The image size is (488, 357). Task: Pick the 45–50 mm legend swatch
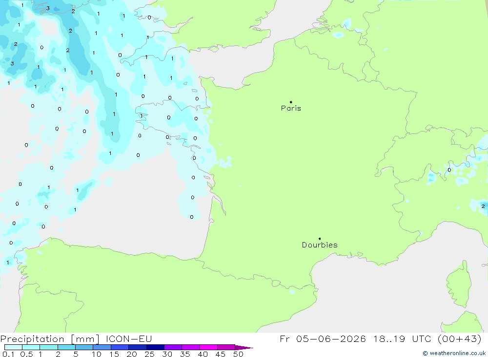(226, 347)
